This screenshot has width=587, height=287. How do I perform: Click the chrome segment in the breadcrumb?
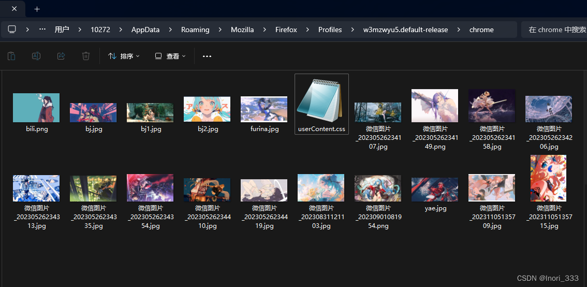(481, 30)
